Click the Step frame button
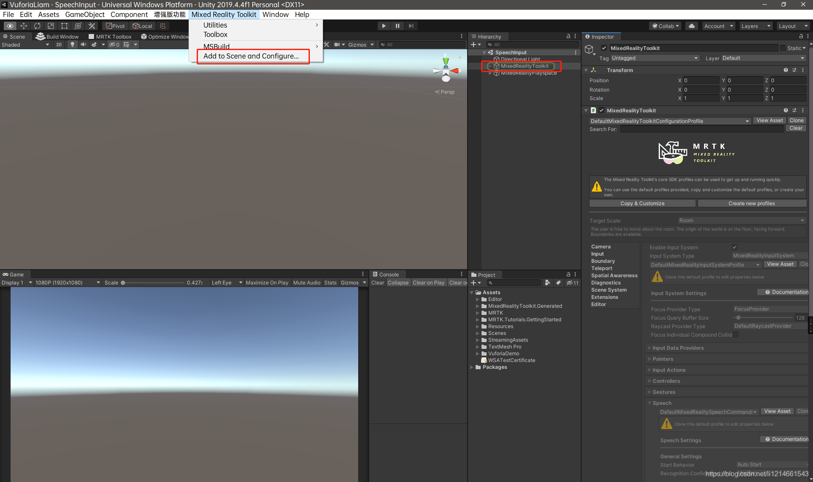Screen dimensions: 813x482 click(411, 26)
